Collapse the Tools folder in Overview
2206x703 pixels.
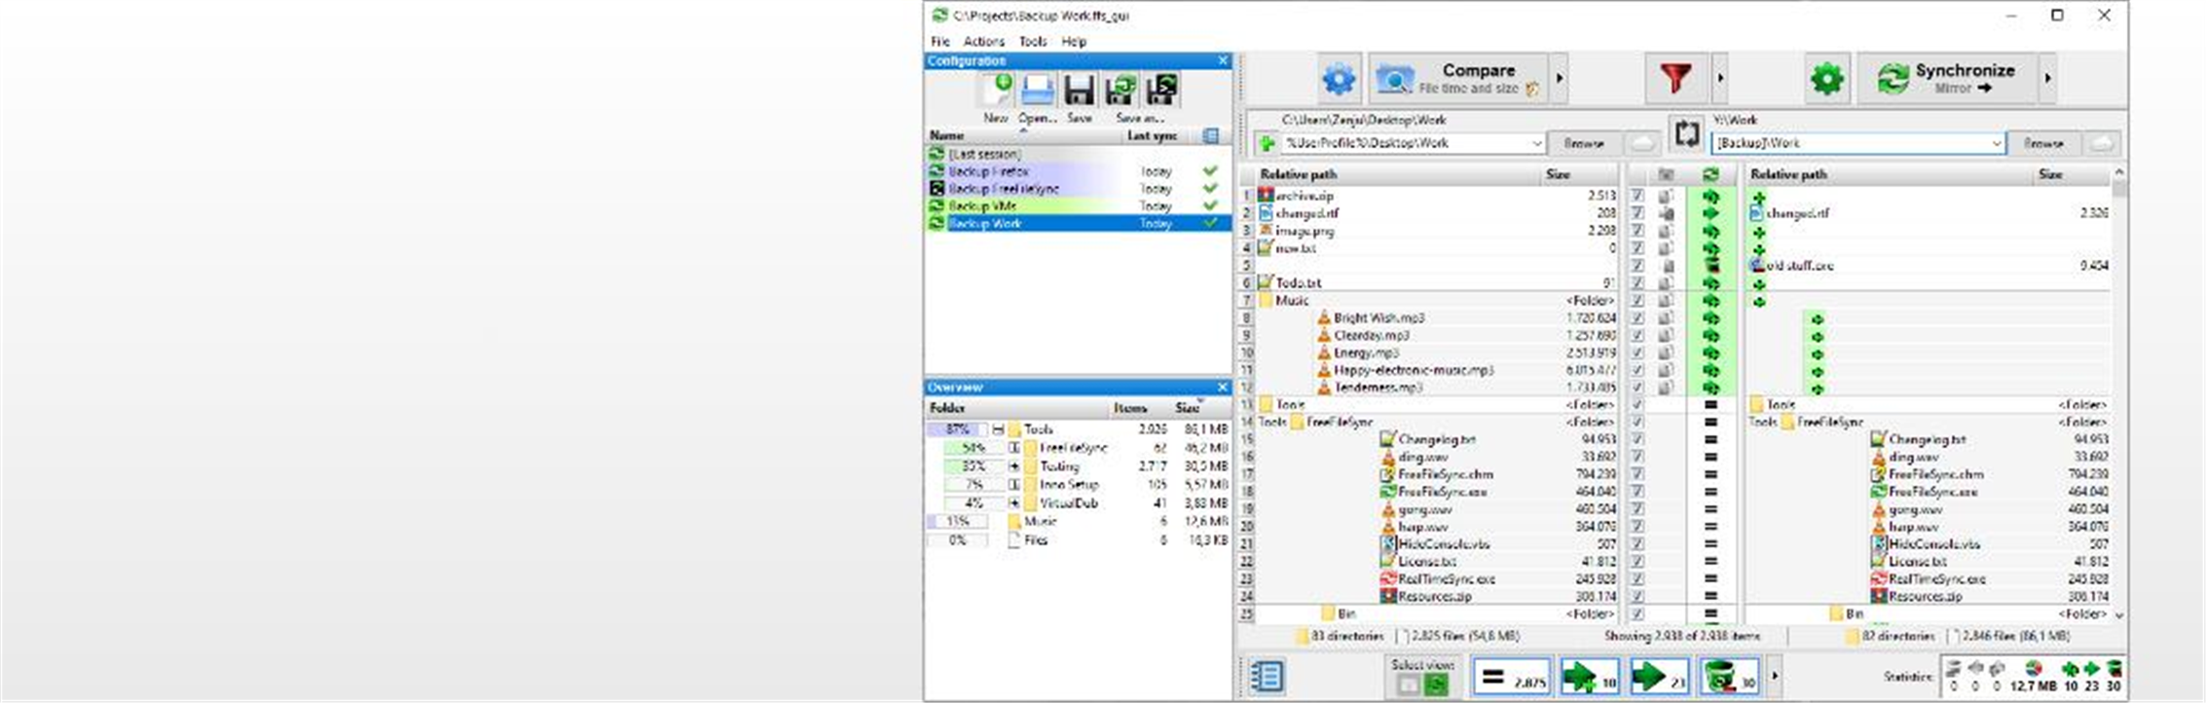pyautogui.click(x=998, y=429)
